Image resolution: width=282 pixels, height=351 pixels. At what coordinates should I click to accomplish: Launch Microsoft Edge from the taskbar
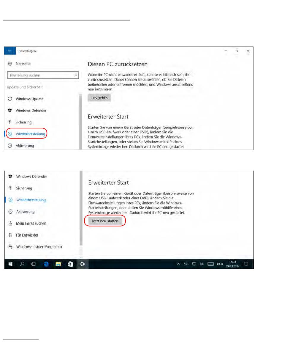pos(46,264)
